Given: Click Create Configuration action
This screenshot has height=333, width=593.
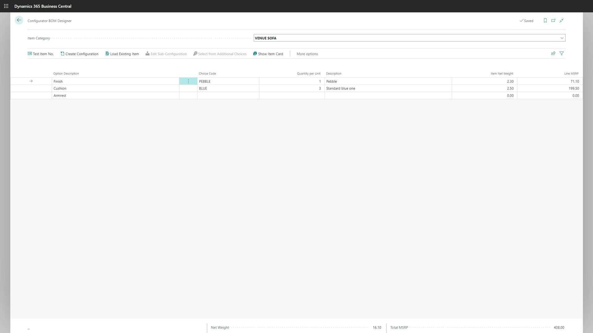Looking at the screenshot, I should (79, 54).
